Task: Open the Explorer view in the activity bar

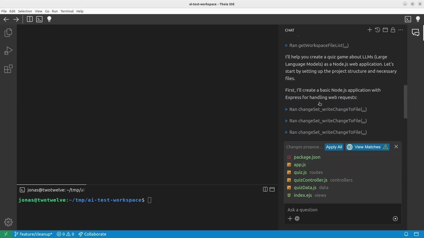Action: pyautogui.click(x=8, y=32)
